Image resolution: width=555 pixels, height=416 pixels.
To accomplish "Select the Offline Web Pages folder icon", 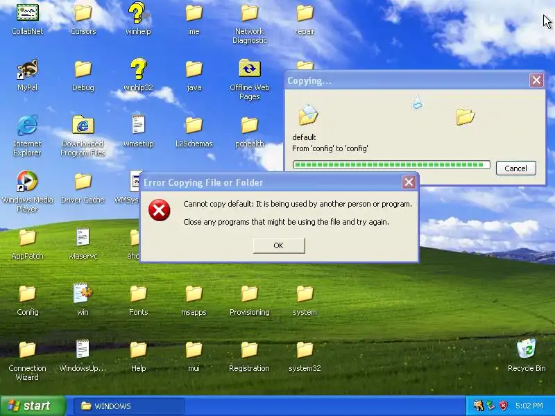I will pyautogui.click(x=250, y=68).
